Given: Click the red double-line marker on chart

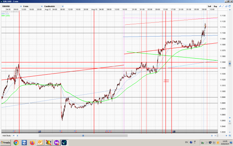Looking at the screenshot, I should (x=166, y=81).
